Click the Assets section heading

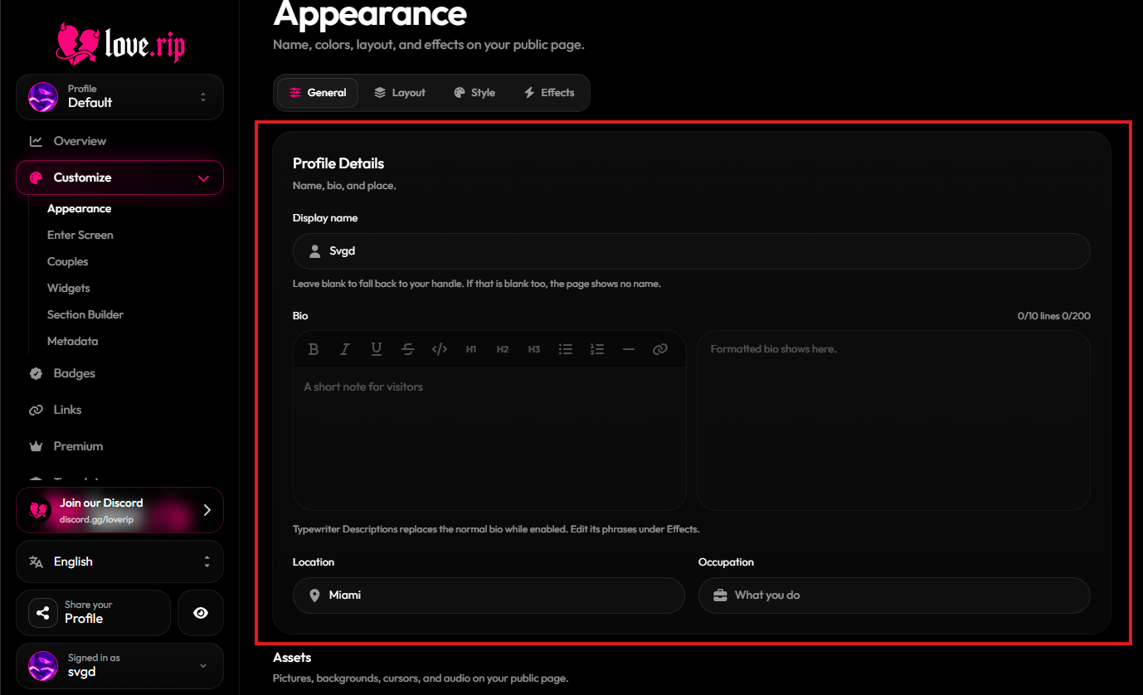coord(292,658)
